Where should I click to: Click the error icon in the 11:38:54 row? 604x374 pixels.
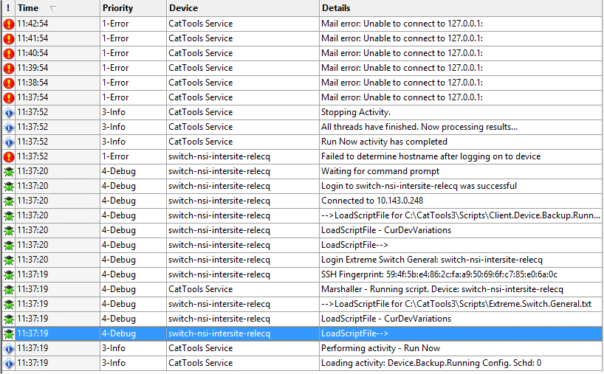pyautogui.click(x=8, y=83)
